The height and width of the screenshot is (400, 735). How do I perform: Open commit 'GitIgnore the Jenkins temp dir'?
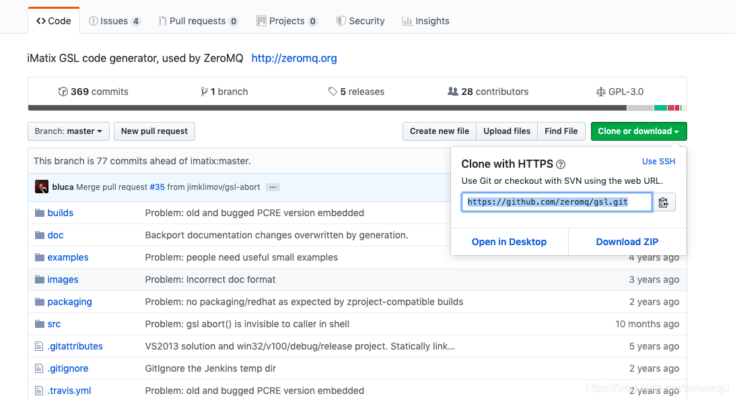pos(211,368)
